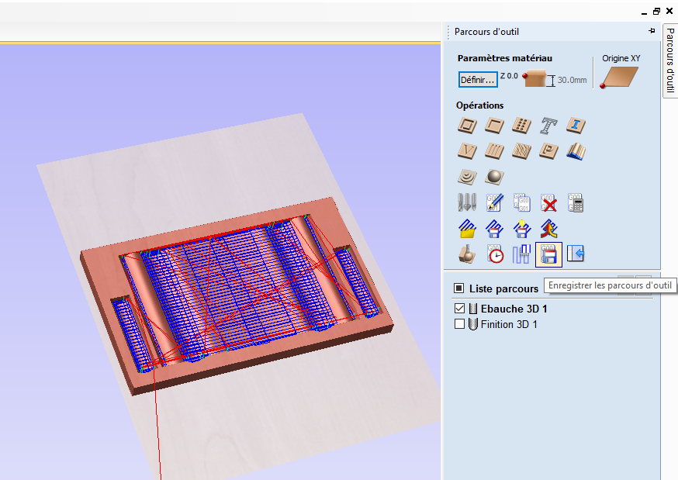
Task: Click the Paramètres matériau heading
Action: tap(504, 58)
